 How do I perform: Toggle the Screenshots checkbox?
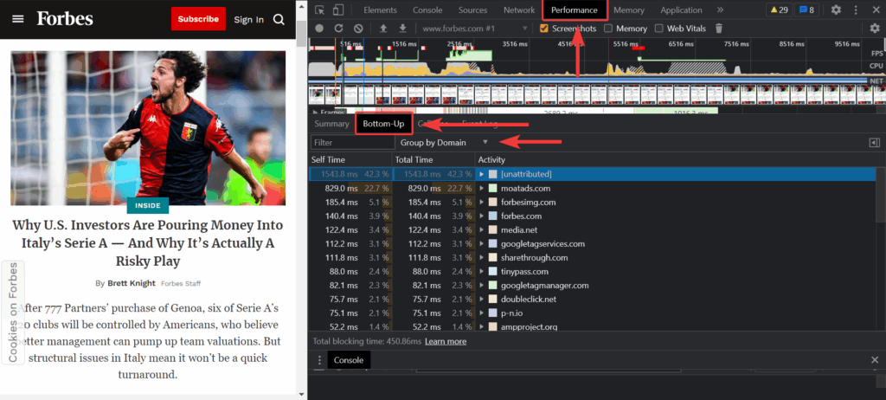544,29
